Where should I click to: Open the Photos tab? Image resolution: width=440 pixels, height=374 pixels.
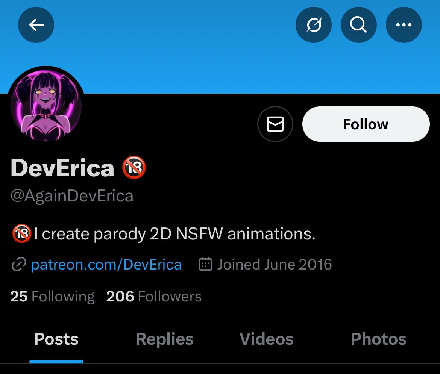click(x=378, y=339)
